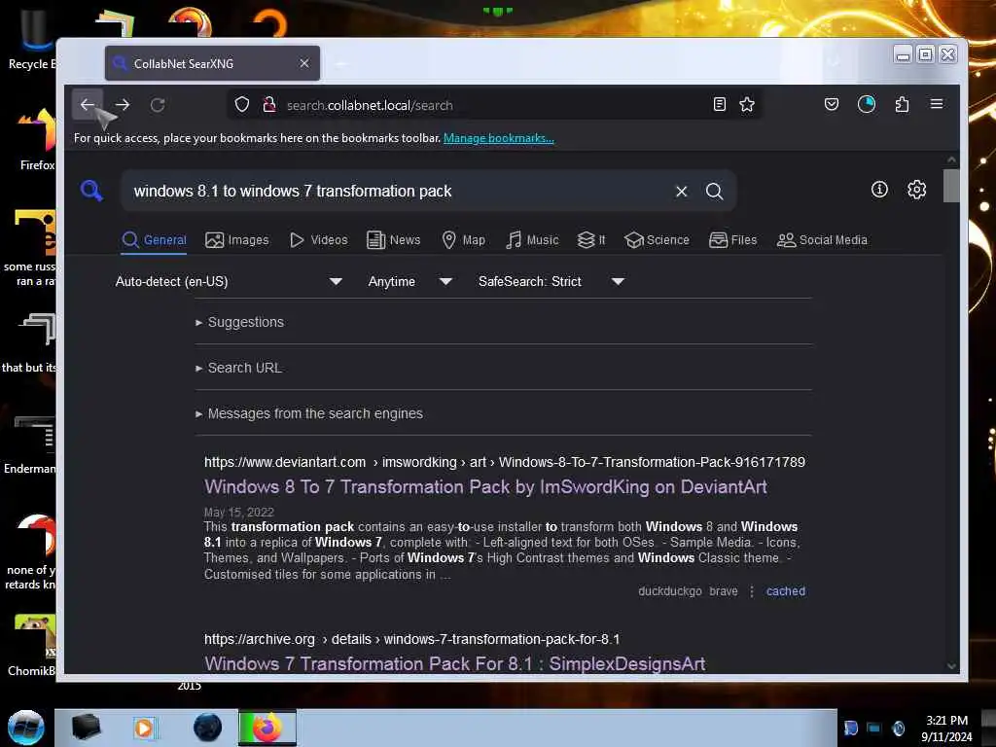The image size is (996, 747).
Task: Click the page vertical scrollbar thumb
Action: click(951, 186)
